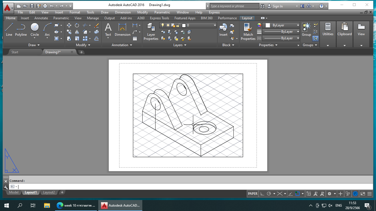376x211 pixels.
Task: Click the Stretch tool icon
Action: point(69,38)
